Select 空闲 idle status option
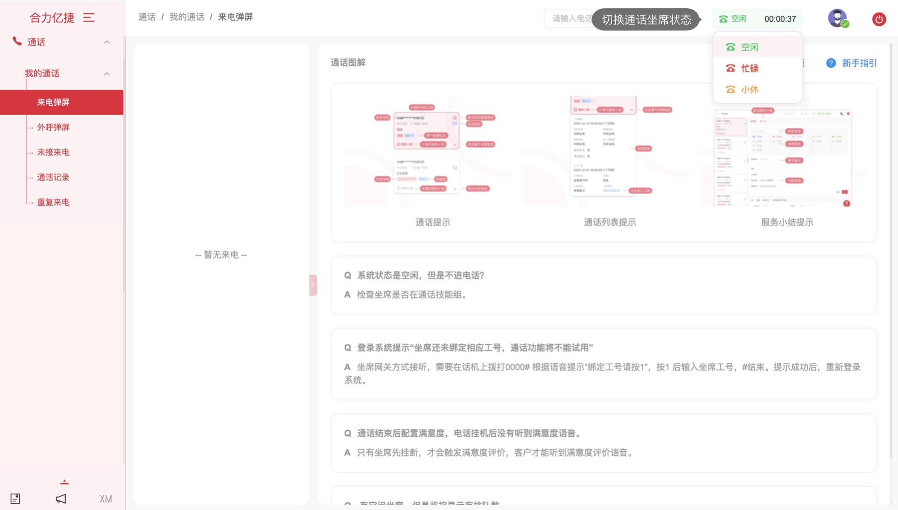Screen dimensions: 898x510 (x=749, y=47)
